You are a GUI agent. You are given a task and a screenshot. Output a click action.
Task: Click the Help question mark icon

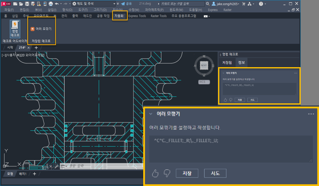pos(261,4)
